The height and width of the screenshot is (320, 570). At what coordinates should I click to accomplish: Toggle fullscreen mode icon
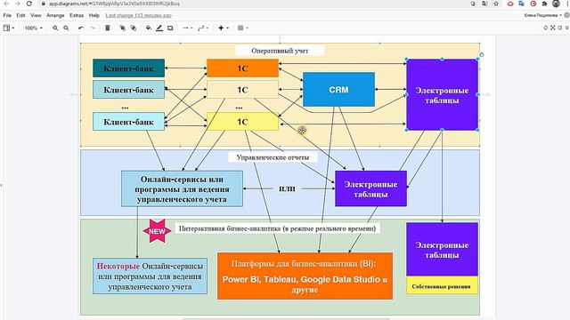tap(552, 28)
